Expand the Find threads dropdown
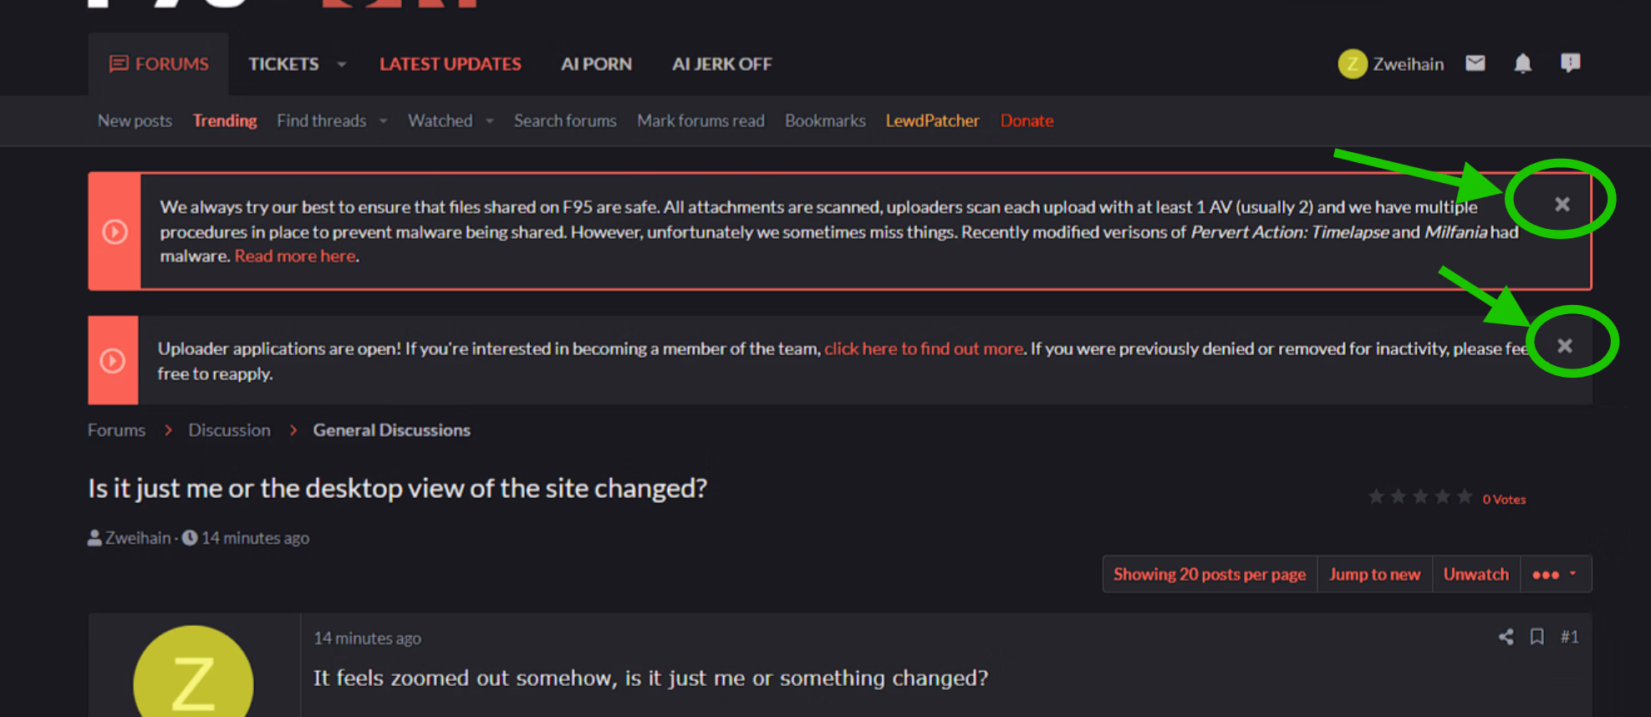This screenshot has height=717, width=1651. click(383, 121)
